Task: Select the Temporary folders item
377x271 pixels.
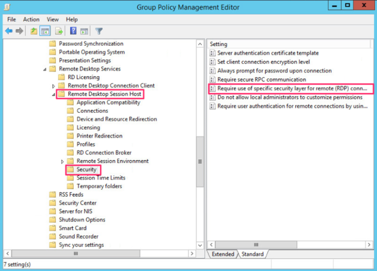Action: 99,186
